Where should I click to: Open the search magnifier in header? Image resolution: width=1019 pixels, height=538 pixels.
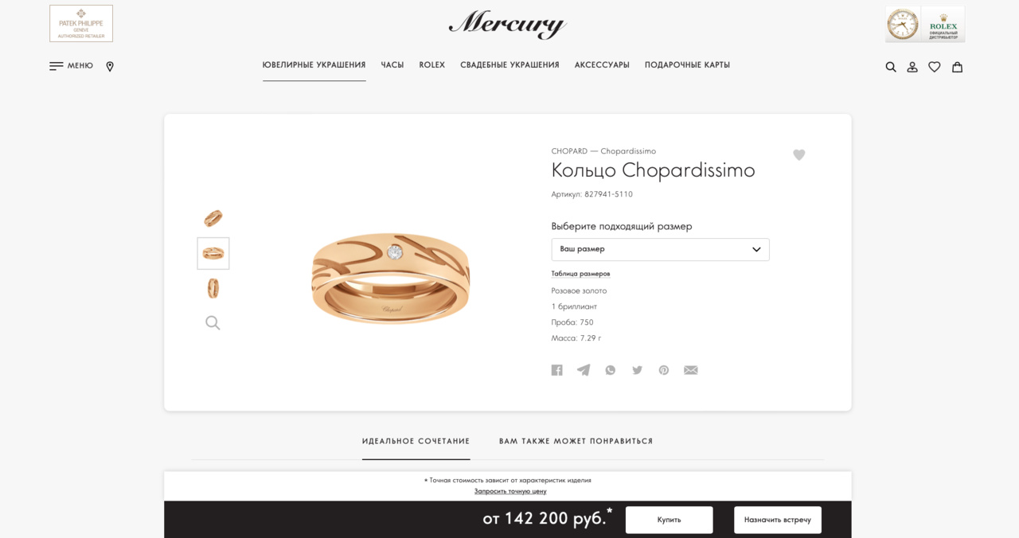pos(891,67)
